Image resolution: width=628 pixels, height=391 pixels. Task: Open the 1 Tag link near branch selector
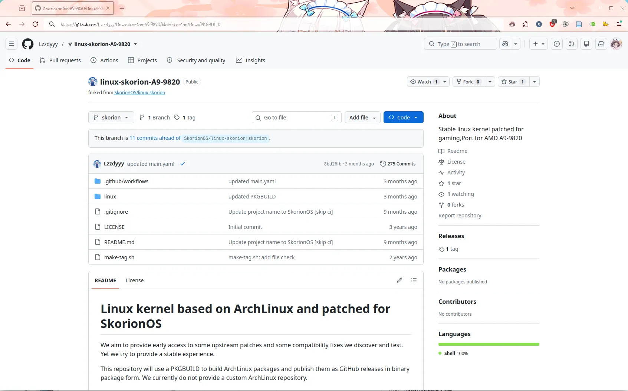tap(185, 117)
